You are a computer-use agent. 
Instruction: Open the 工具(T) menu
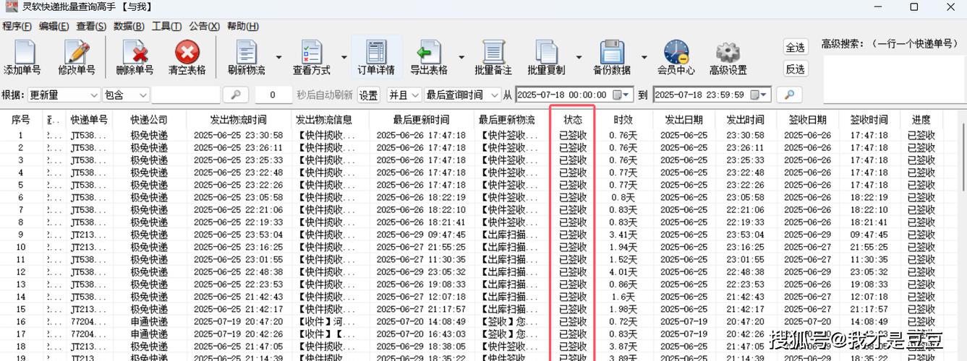[x=166, y=27]
